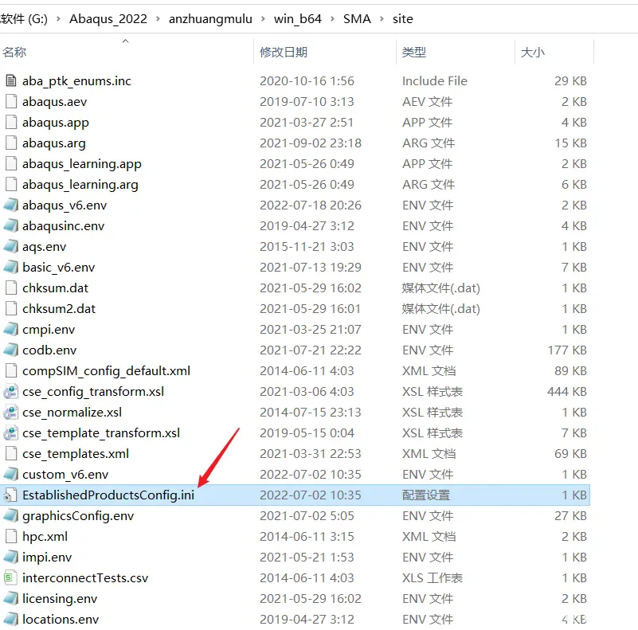638x630 pixels.
Task: Click date 2015-11-21 3:03 for aqs.env
Action: coord(307,247)
